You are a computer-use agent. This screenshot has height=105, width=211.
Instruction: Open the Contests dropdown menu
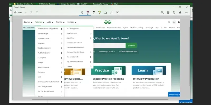point(72,22)
